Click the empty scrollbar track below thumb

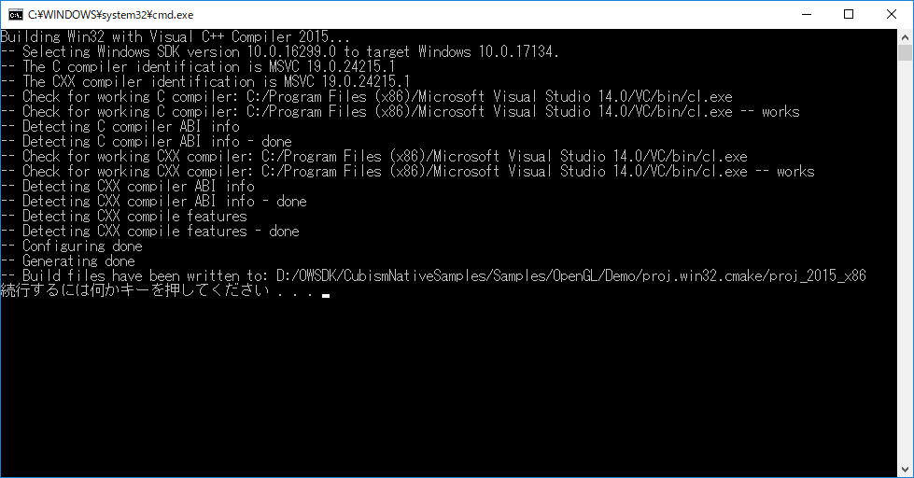pyautogui.click(x=905, y=261)
